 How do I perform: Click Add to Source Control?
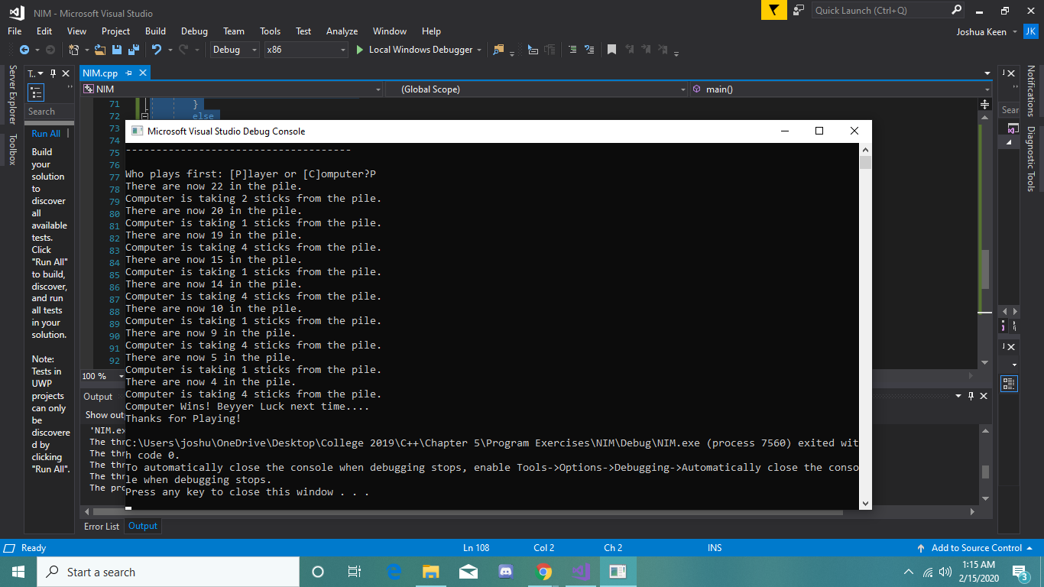pos(976,547)
